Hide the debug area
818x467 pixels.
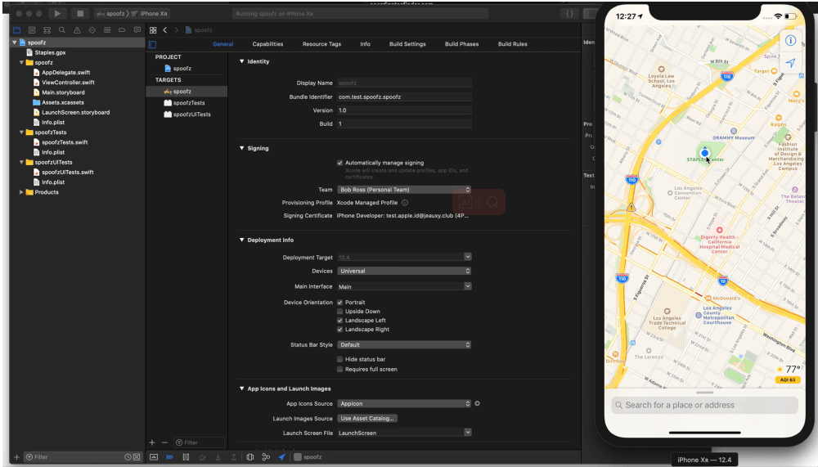coord(154,457)
